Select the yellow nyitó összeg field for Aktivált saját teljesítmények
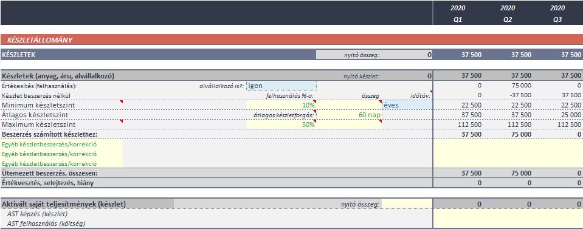 point(407,204)
